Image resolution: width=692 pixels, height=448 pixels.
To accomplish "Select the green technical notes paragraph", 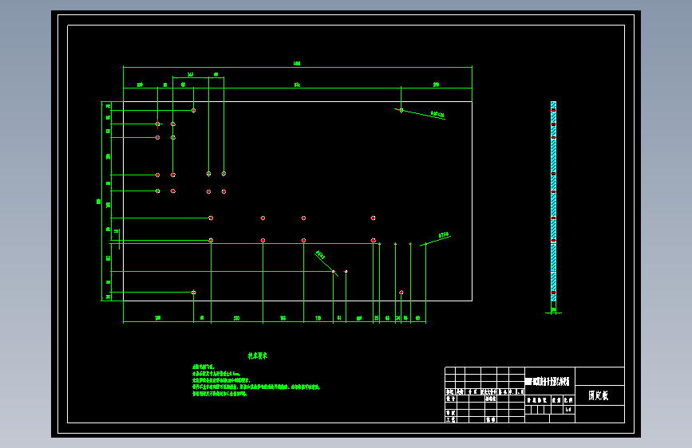I will [256, 380].
